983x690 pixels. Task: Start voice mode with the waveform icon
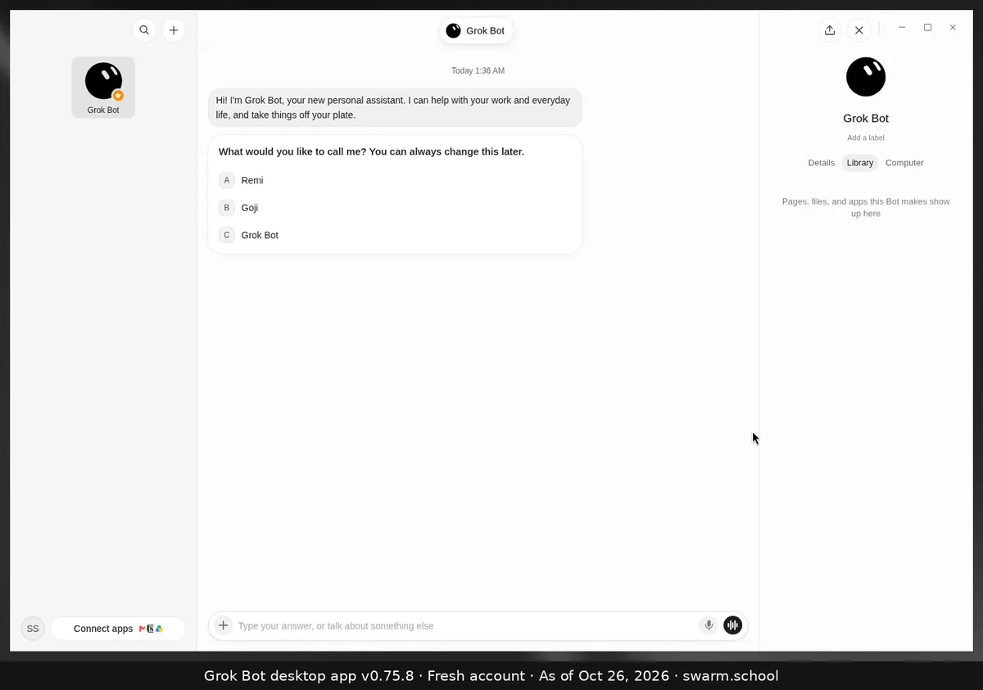[733, 625]
